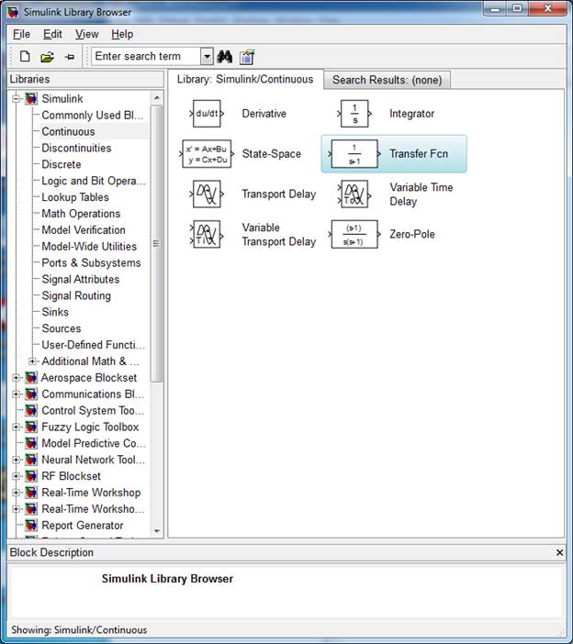Select the Discontinuities library
This screenshot has width=573, height=644.
pos(76,148)
